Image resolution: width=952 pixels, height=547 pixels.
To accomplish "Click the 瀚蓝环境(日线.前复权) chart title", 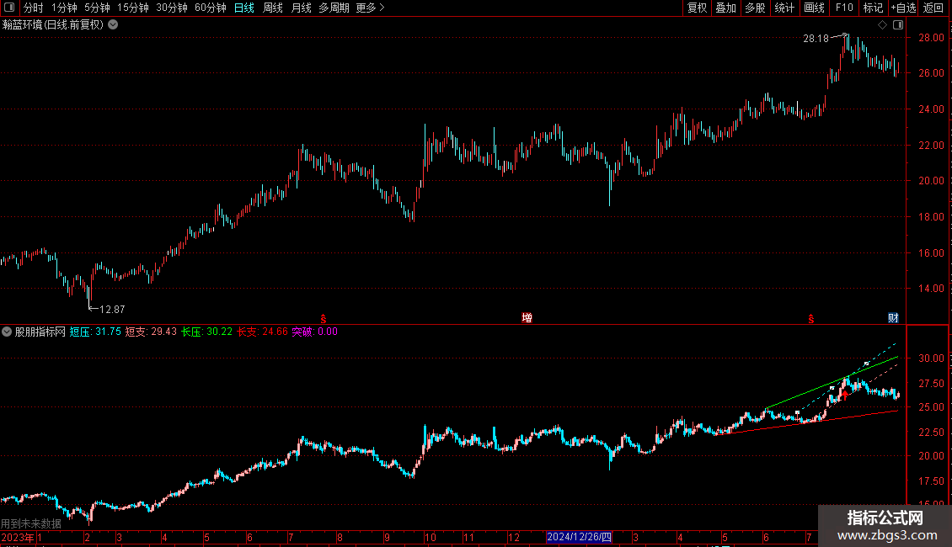I will pos(53,25).
